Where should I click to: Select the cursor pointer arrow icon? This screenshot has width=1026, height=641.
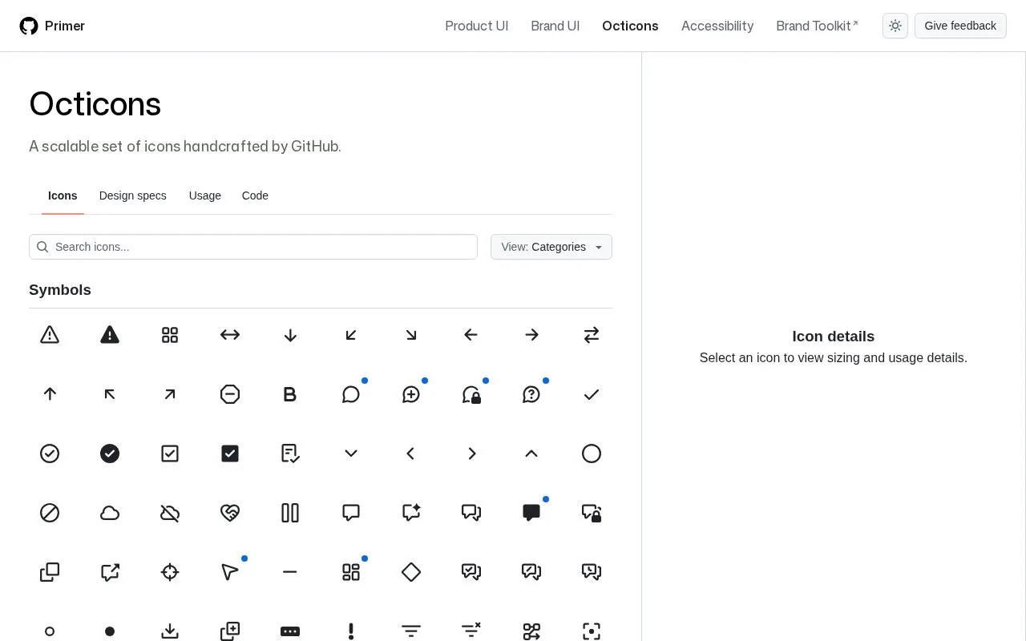coord(230,572)
